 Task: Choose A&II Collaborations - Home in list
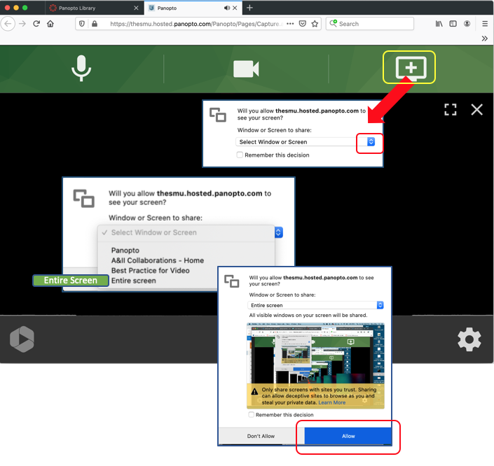tap(158, 260)
